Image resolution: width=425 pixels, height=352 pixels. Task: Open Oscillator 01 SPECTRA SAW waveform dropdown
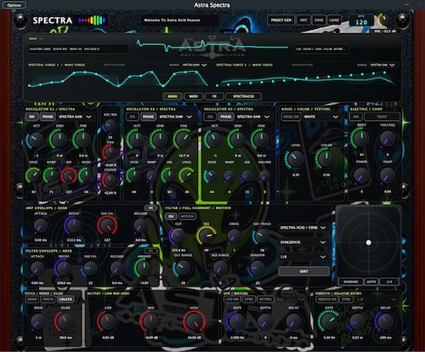75,116
